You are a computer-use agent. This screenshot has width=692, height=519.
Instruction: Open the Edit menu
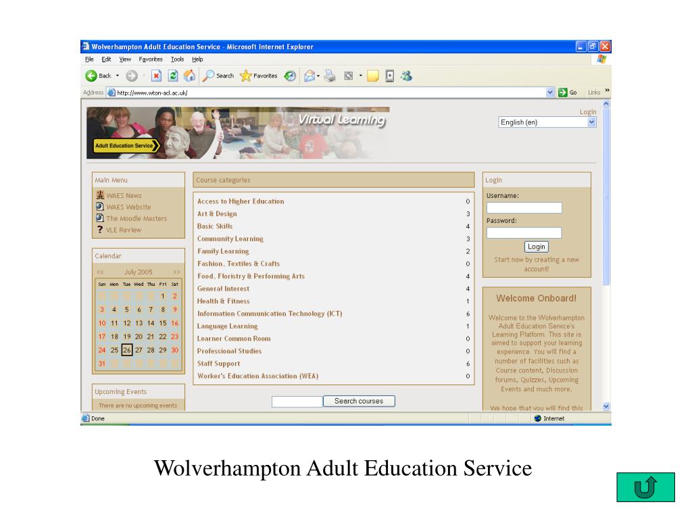[106, 59]
